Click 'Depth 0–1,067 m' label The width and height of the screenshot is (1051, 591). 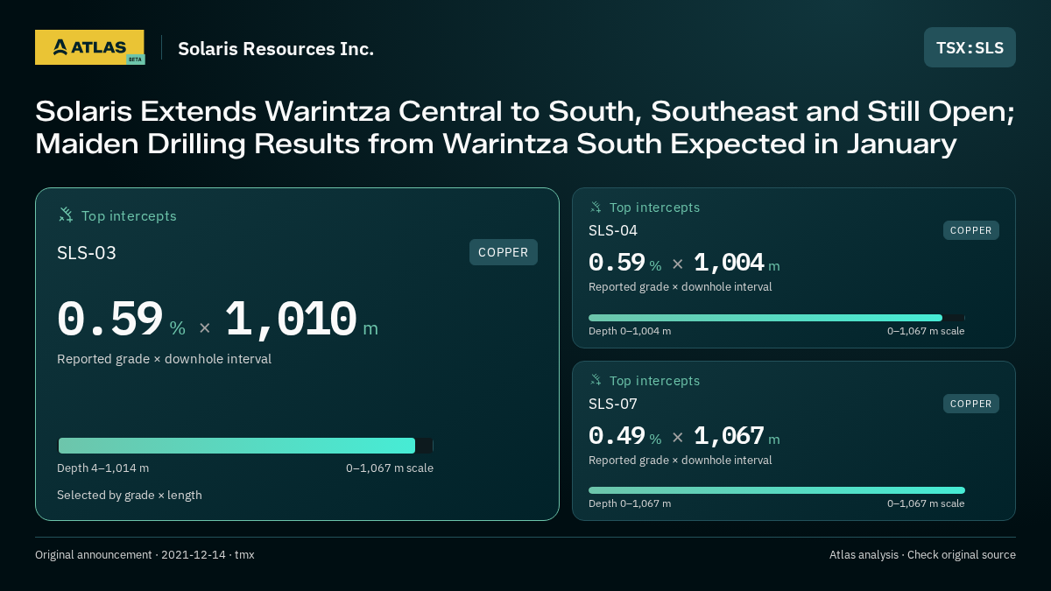click(x=630, y=503)
